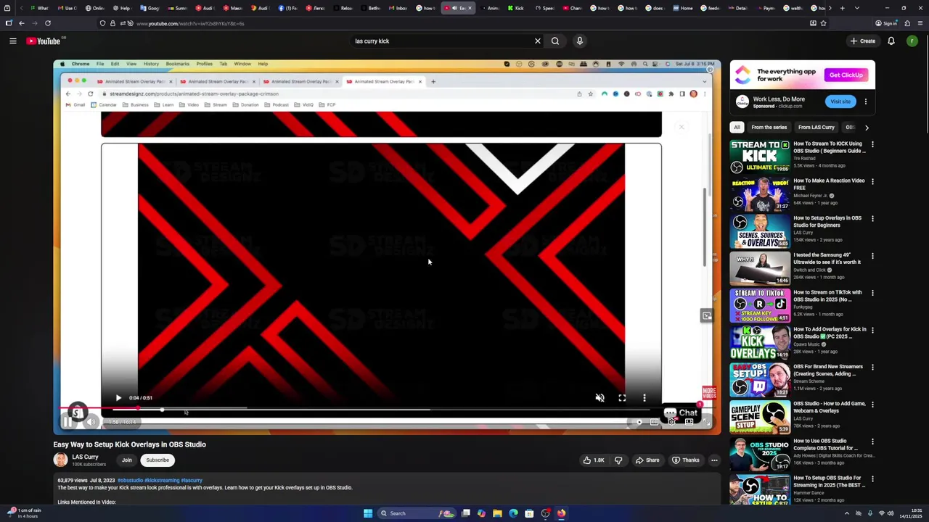This screenshot has height=522, width=929.
Task: Click the Create button
Action: [x=863, y=41]
